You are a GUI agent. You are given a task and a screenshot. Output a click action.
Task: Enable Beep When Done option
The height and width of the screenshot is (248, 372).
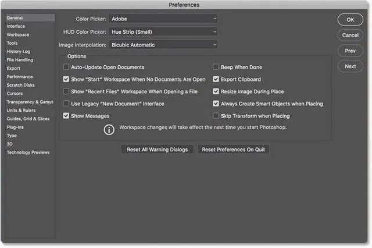pyautogui.click(x=216, y=67)
